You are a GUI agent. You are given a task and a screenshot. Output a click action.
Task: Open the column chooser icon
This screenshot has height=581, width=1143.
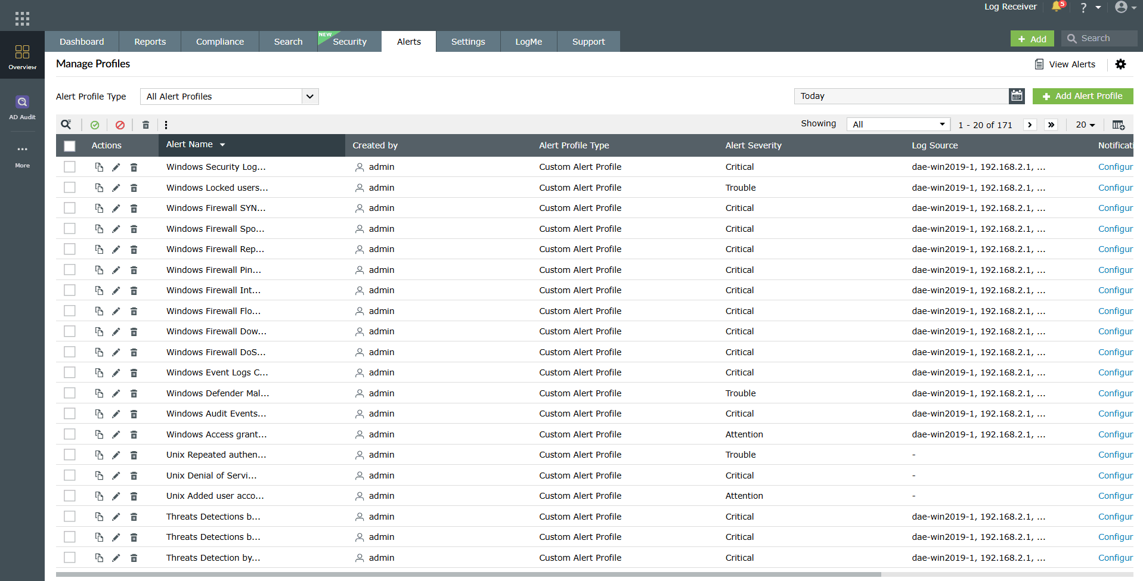pos(1119,125)
